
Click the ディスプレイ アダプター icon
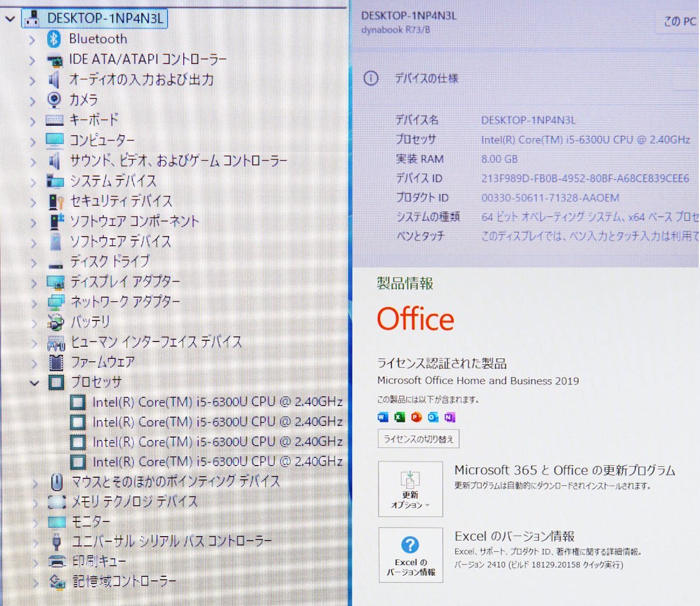pyautogui.click(x=56, y=283)
